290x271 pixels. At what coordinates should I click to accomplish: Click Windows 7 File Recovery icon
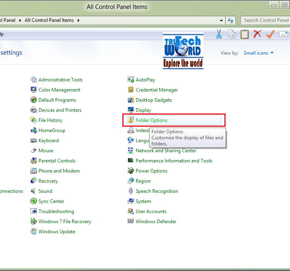coord(34,221)
